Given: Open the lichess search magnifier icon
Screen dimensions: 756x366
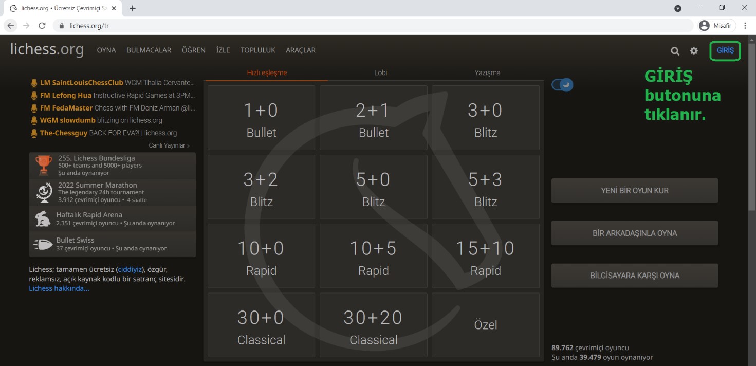Looking at the screenshot, I should (675, 51).
